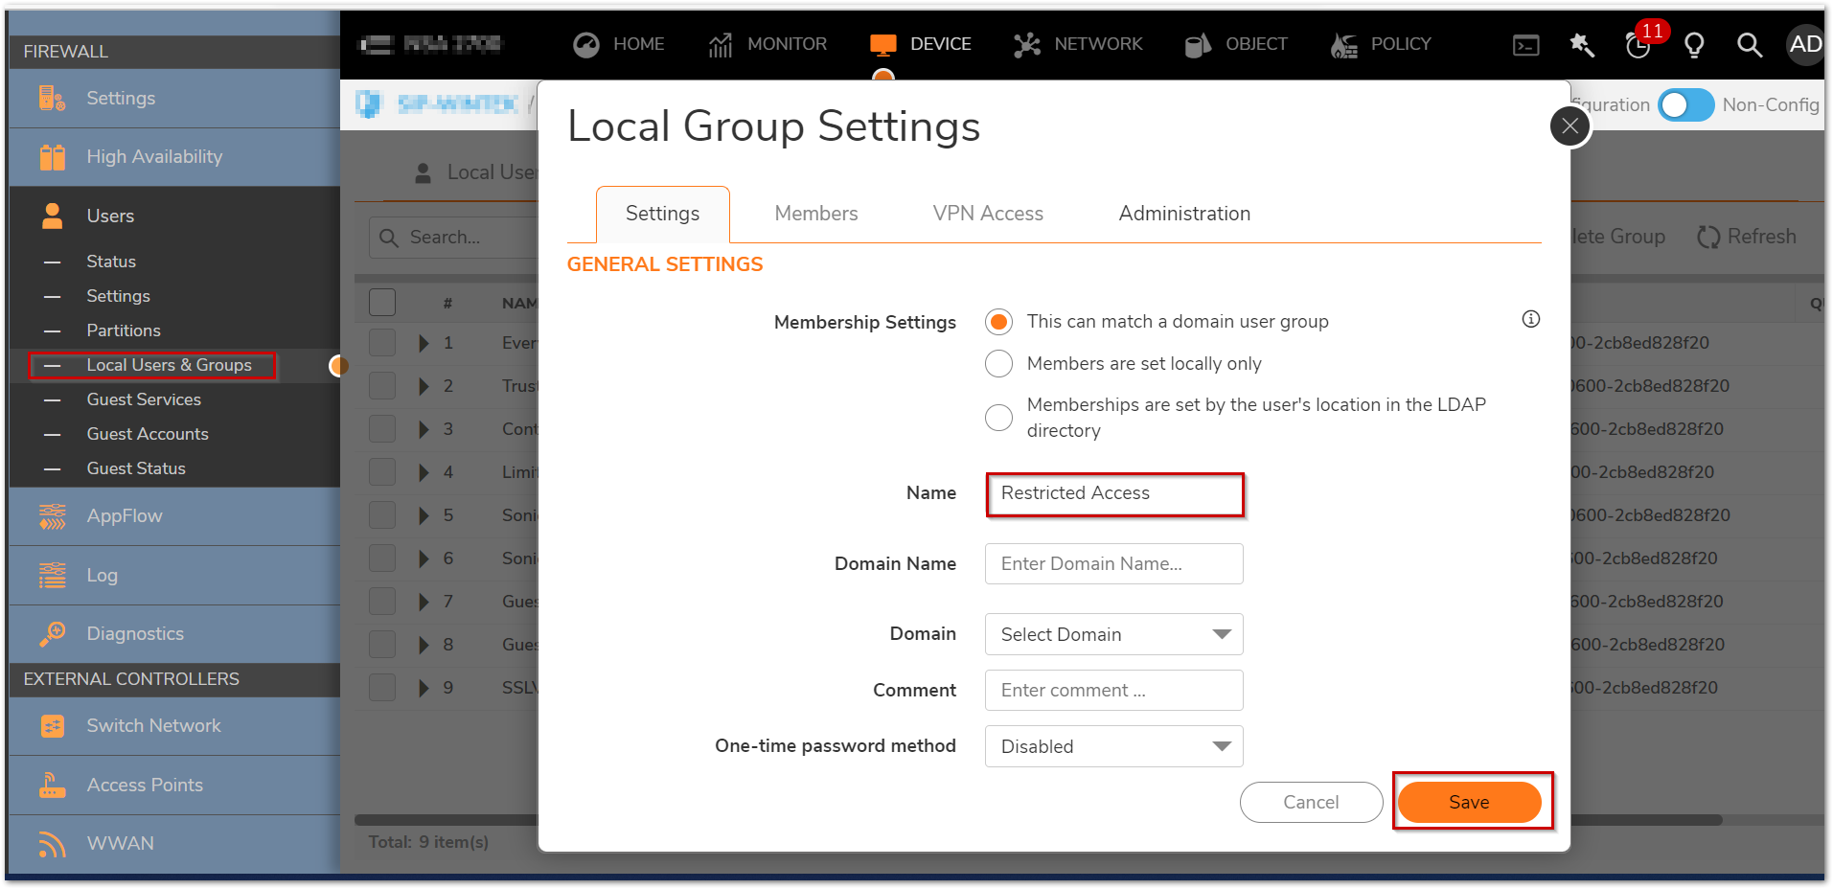Click the POLICY icon in top navigation

(1344, 44)
